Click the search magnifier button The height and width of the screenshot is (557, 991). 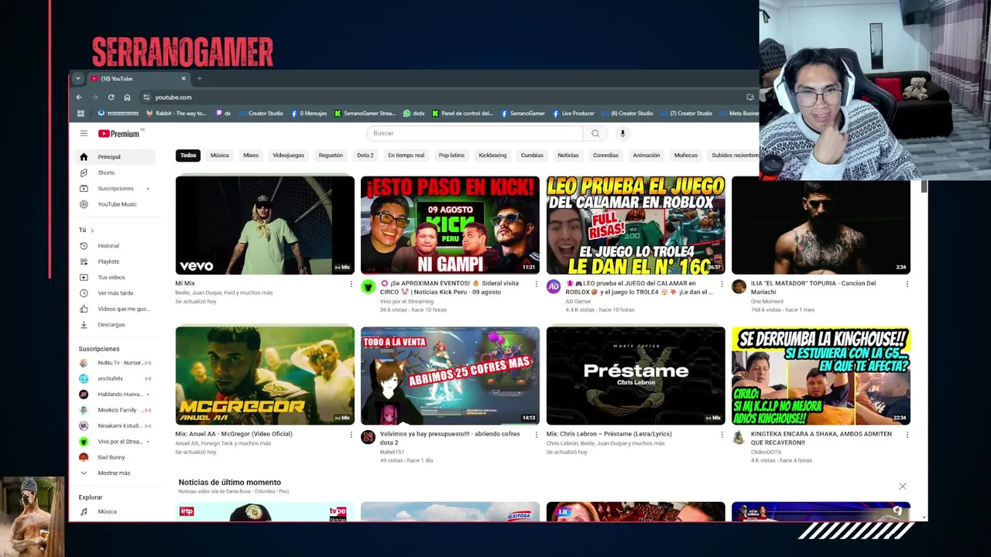point(595,133)
